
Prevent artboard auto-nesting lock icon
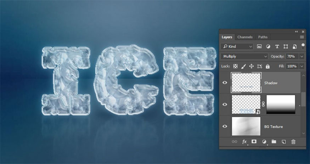[x=259, y=66]
